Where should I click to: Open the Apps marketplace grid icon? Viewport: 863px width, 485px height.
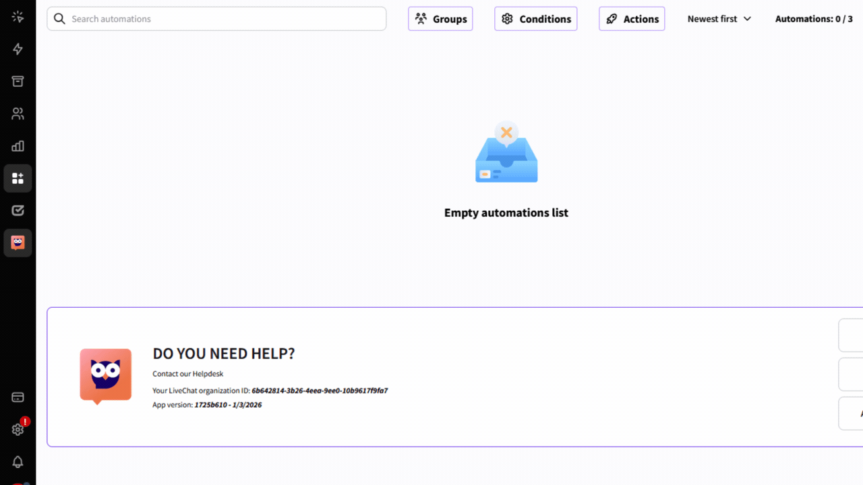click(x=18, y=179)
